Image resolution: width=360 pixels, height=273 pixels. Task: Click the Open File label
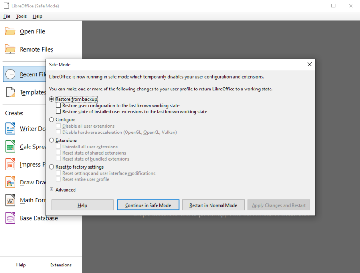pyautogui.click(x=32, y=31)
